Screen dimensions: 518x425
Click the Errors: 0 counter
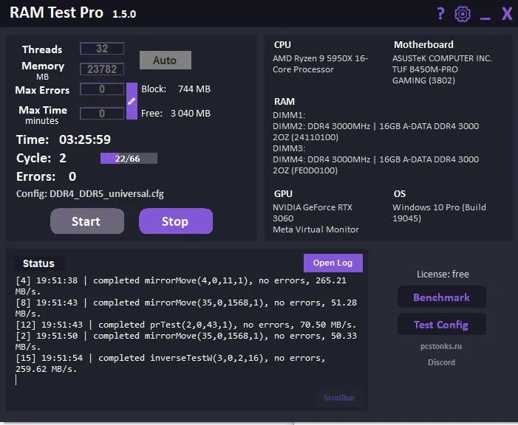click(x=47, y=176)
